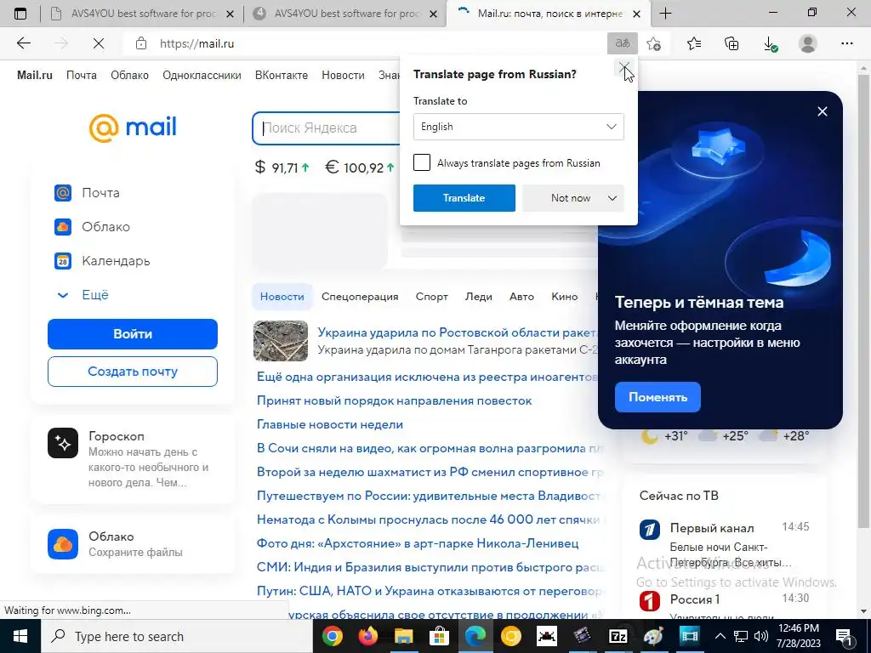The image size is (871, 653).
Task: Click the Россия 1 channel logo
Action: [x=649, y=600]
